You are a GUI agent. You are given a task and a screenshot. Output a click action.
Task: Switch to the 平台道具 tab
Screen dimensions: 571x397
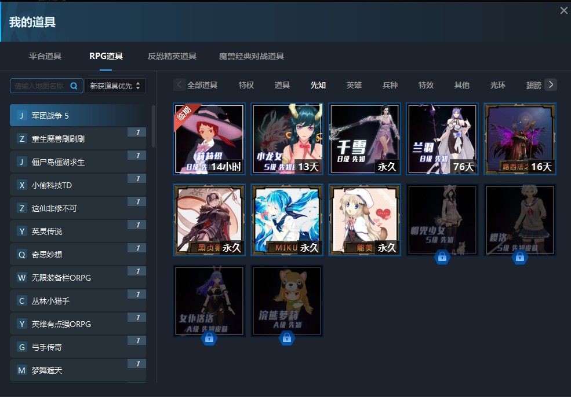tap(45, 56)
